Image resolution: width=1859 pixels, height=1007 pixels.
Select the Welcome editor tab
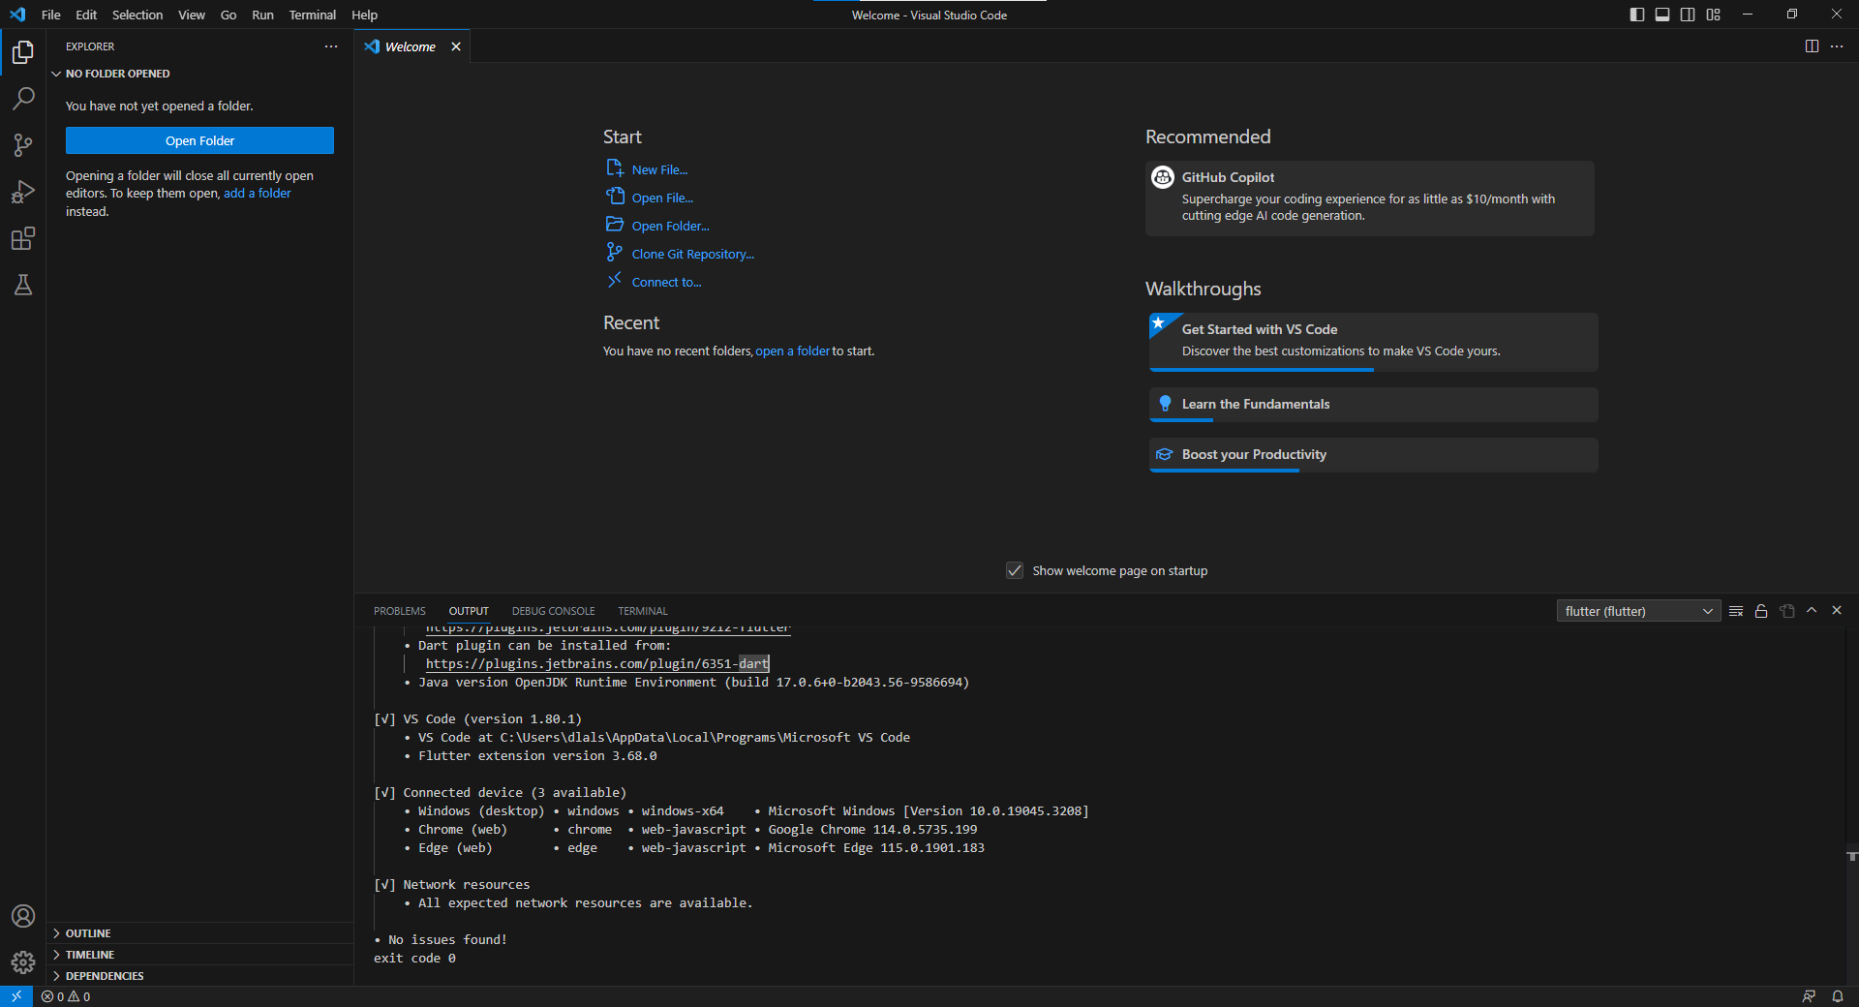411,46
